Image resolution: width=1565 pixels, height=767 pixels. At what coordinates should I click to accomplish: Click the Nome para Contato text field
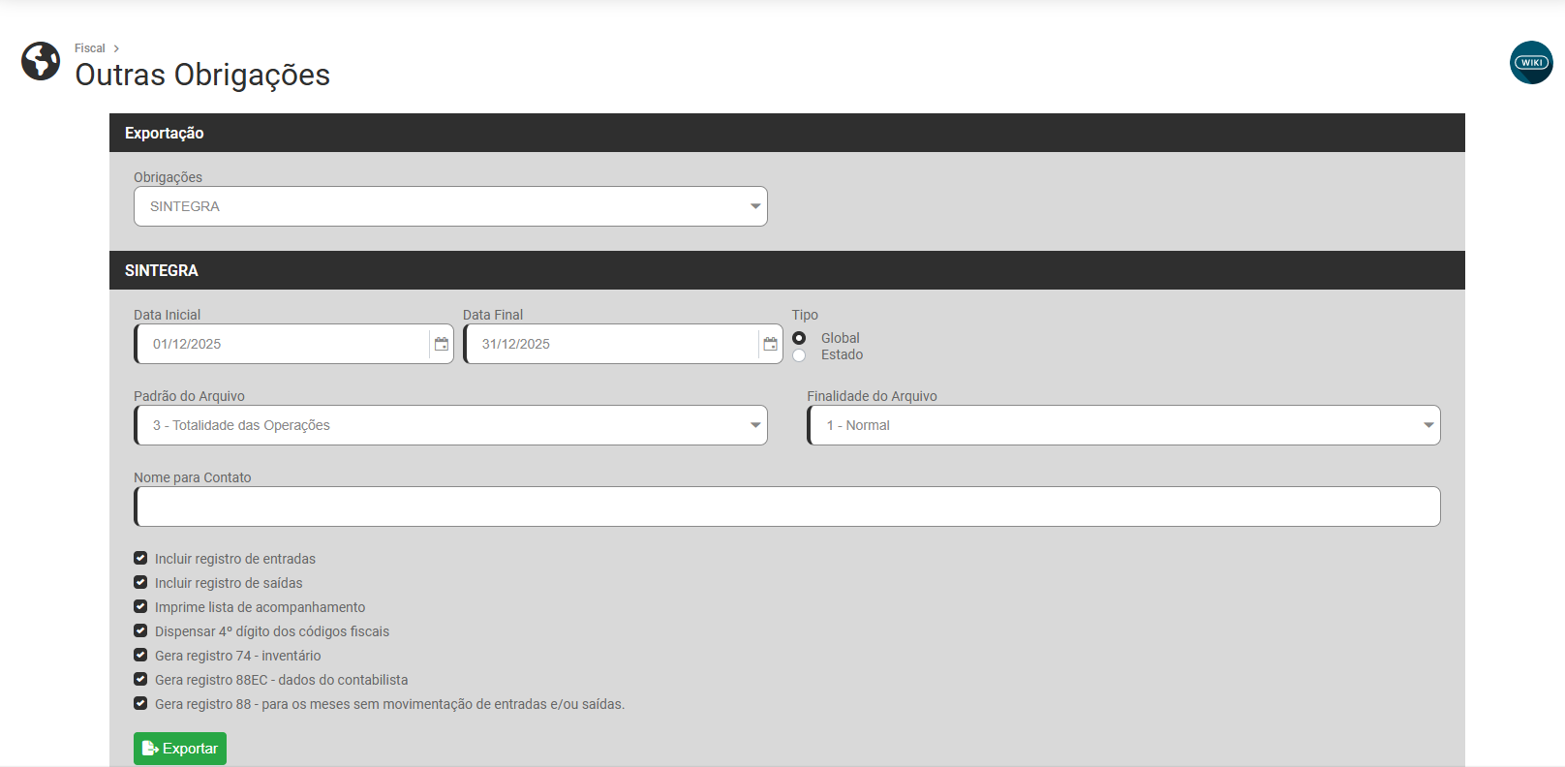pyautogui.click(x=787, y=506)
